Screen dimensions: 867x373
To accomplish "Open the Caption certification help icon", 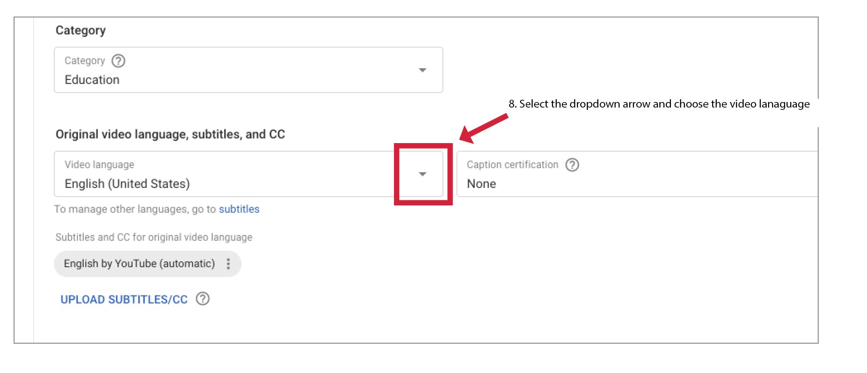I will [572, 165].
